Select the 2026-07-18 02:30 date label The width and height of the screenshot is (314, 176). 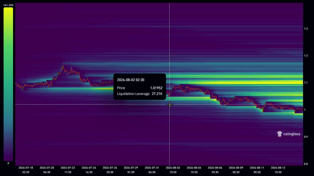[x=26, y=170]
